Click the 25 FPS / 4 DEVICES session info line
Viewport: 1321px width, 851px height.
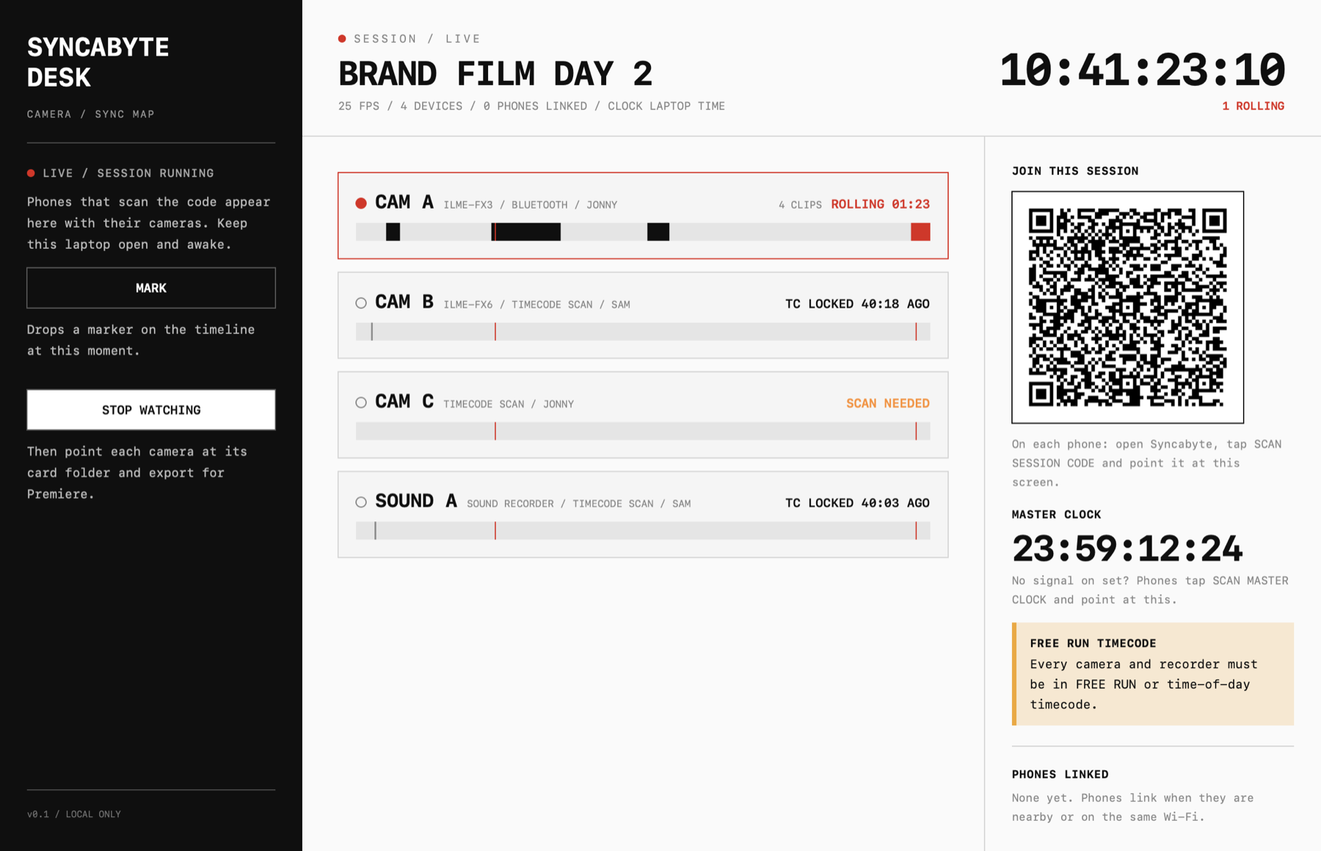click(x=531, y=106)
